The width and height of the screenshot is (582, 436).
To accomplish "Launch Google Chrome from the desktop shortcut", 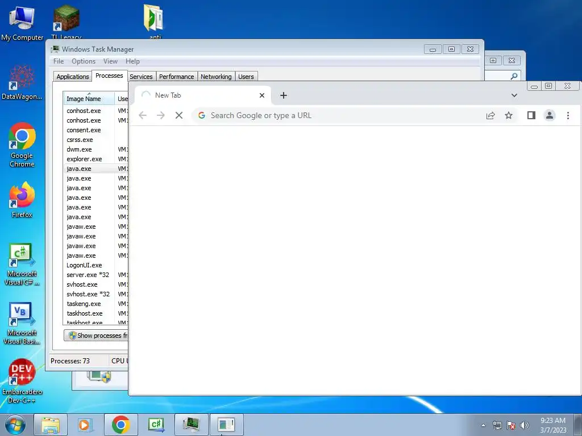I will click(x=22, y=145).
